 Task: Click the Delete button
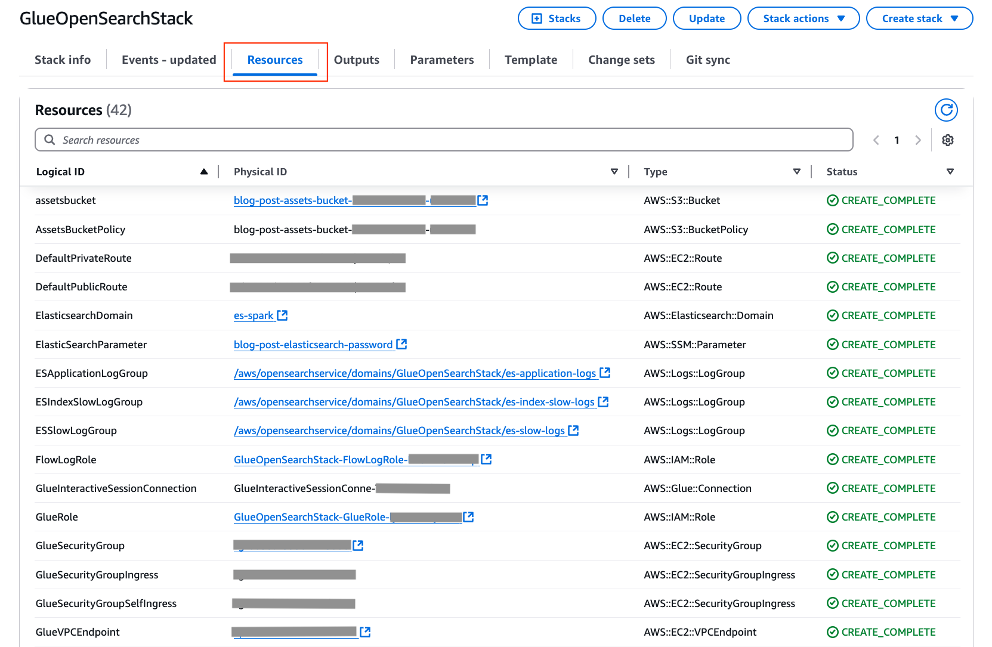[x=634, y=18]
